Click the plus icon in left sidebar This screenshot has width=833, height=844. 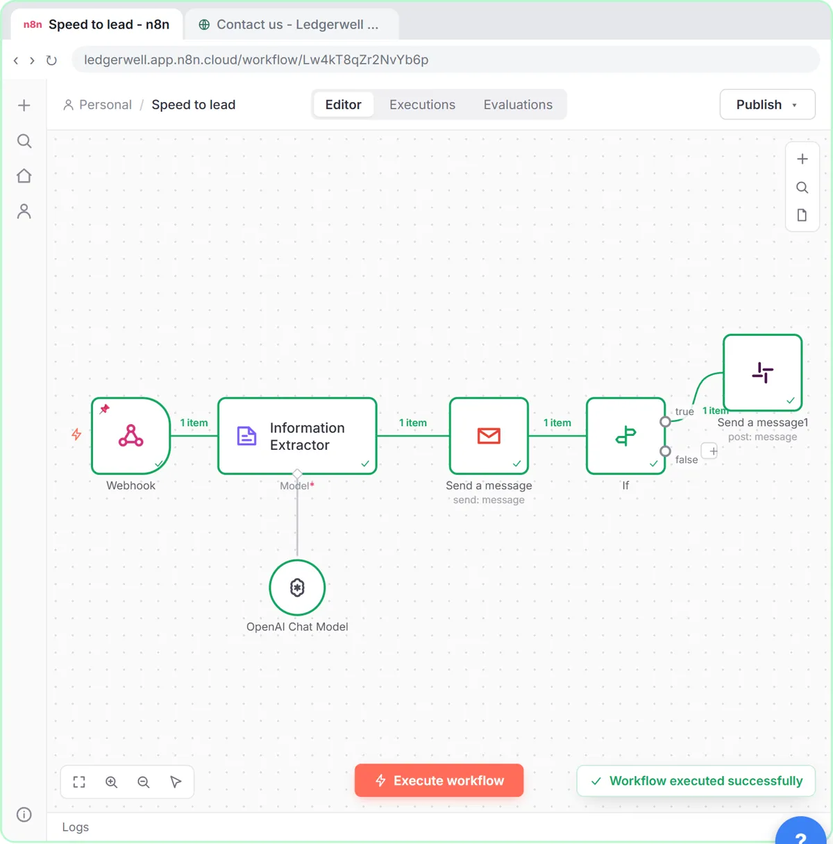(24, 105)
